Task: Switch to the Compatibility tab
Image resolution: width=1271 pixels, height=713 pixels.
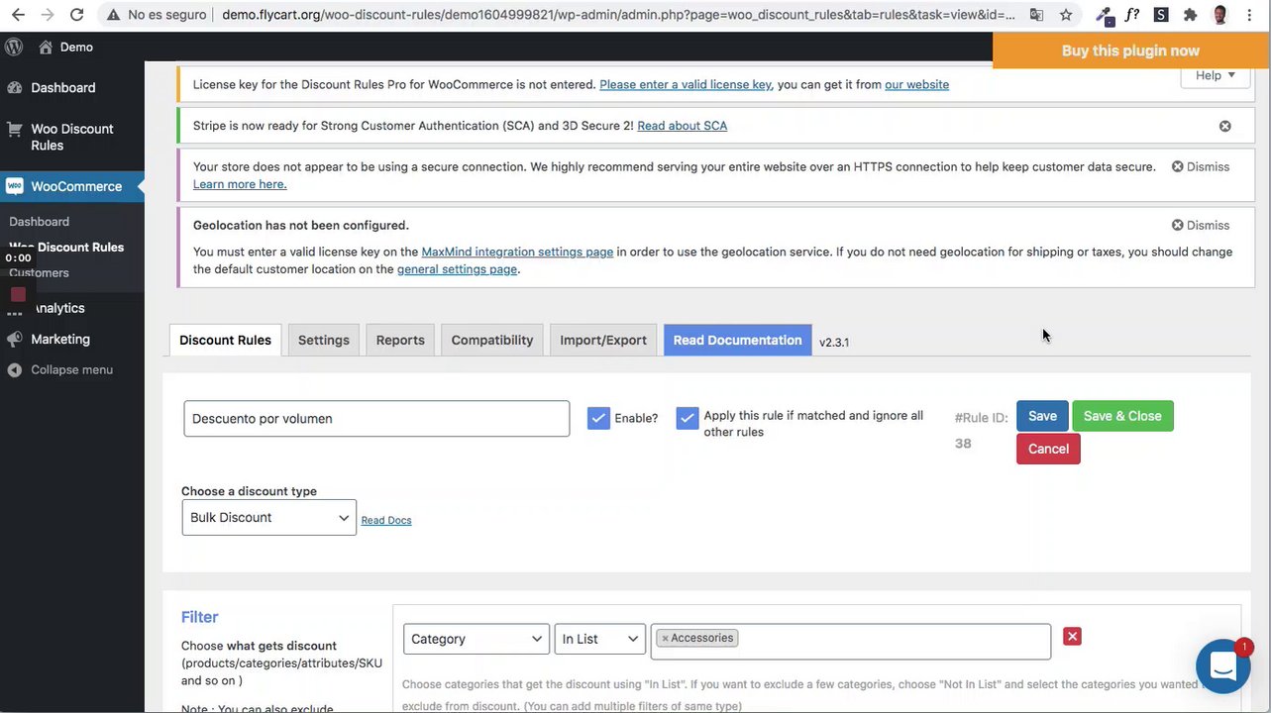Action: point(492,340)
